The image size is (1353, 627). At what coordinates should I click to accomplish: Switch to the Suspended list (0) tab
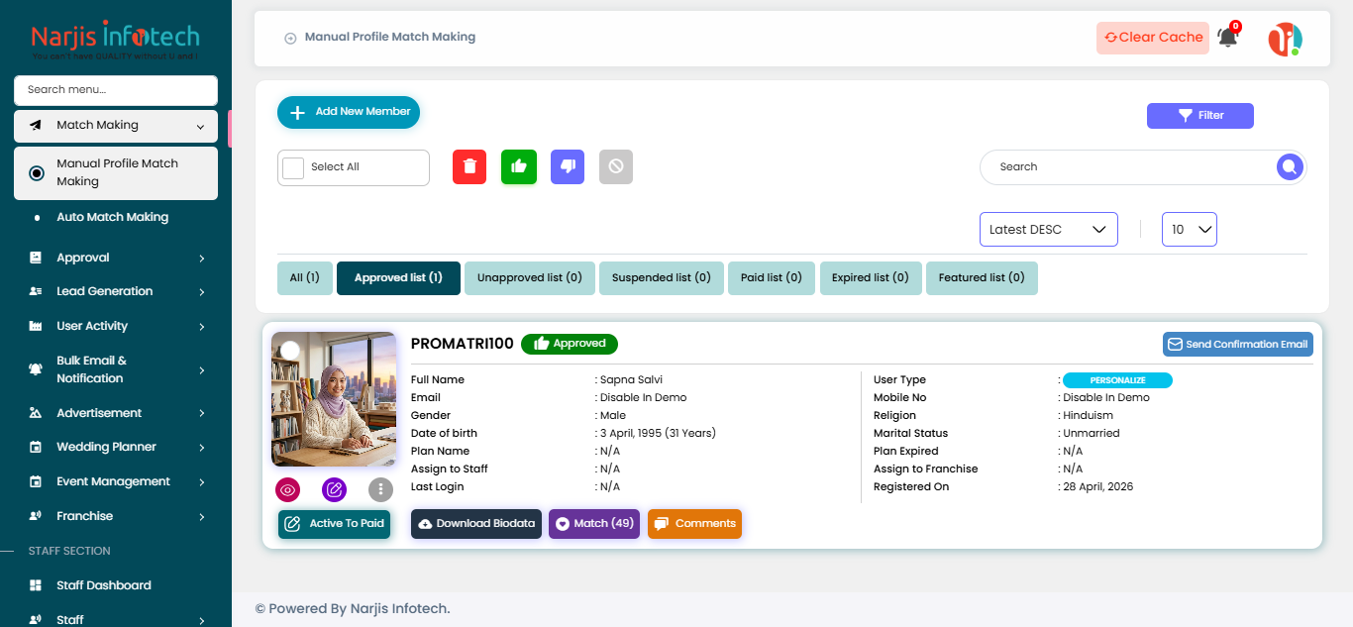pos(662,278)
